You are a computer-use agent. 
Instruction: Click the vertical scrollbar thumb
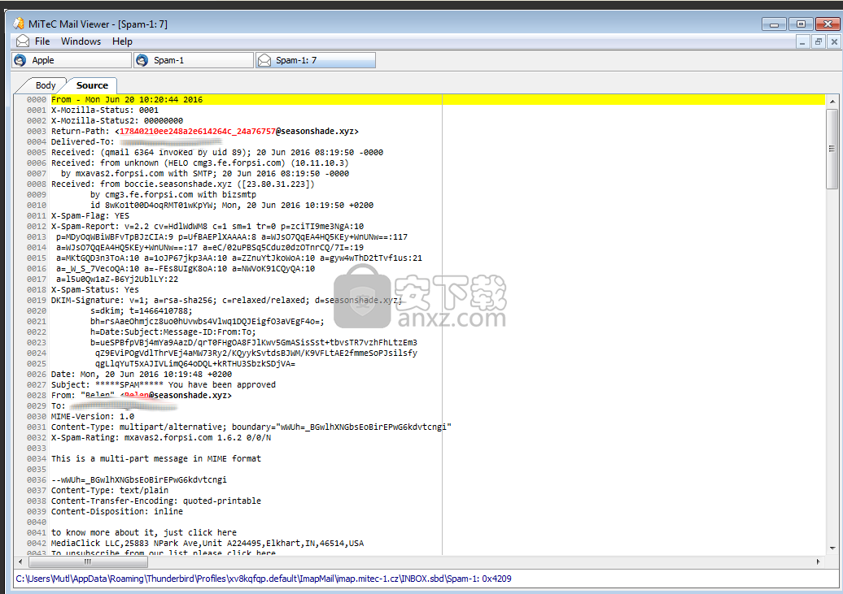(x=832, y=149)
